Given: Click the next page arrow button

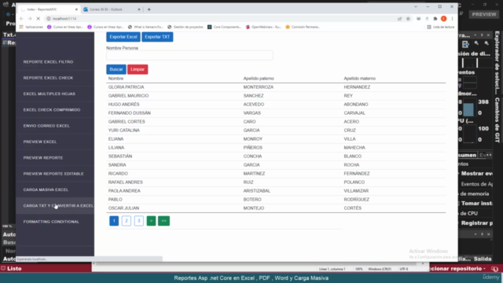Looking at the screenshot, I should (x=151, y=221).
